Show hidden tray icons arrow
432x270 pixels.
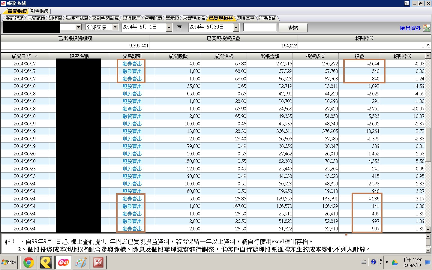pos(387,262)
